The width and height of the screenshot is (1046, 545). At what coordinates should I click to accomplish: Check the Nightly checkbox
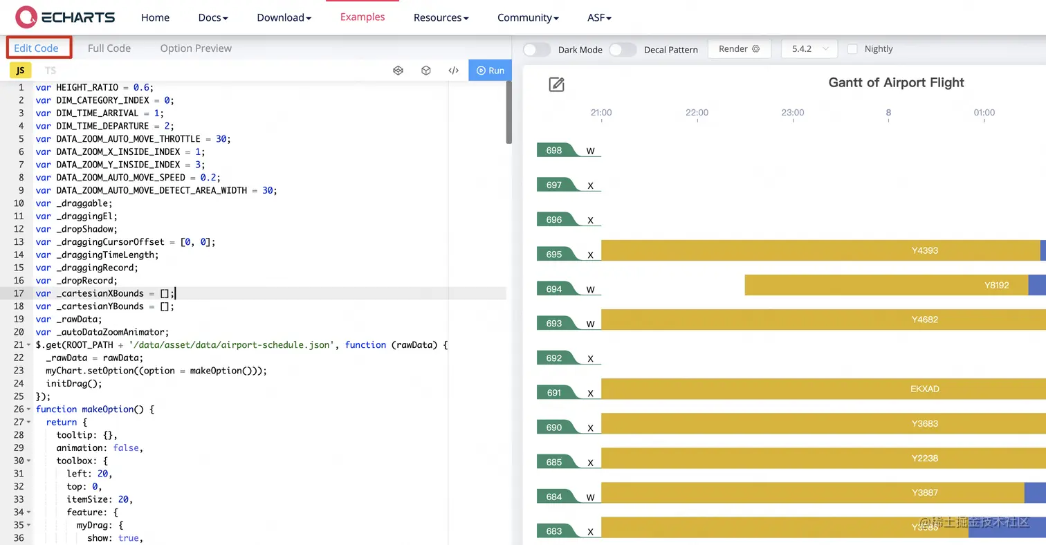click(x=852, y=49)
